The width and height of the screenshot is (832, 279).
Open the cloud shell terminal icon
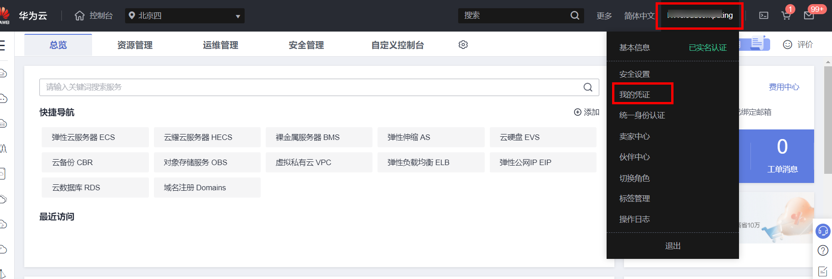coord(764,16)
